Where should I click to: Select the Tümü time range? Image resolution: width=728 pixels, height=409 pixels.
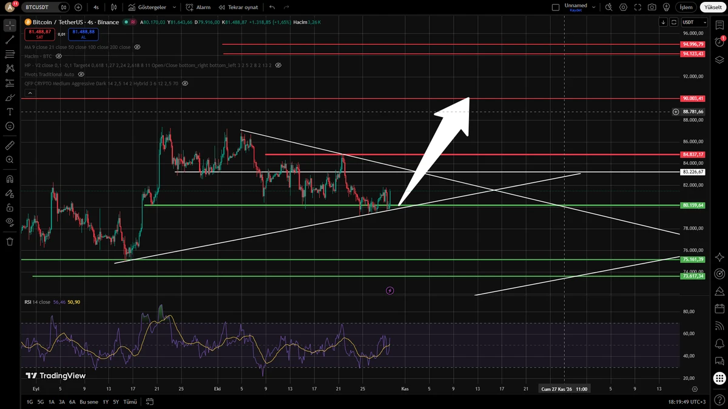[130, 402]
